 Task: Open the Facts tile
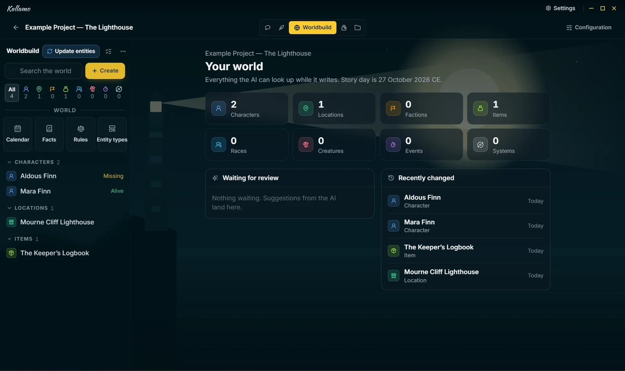click(49, 134)
